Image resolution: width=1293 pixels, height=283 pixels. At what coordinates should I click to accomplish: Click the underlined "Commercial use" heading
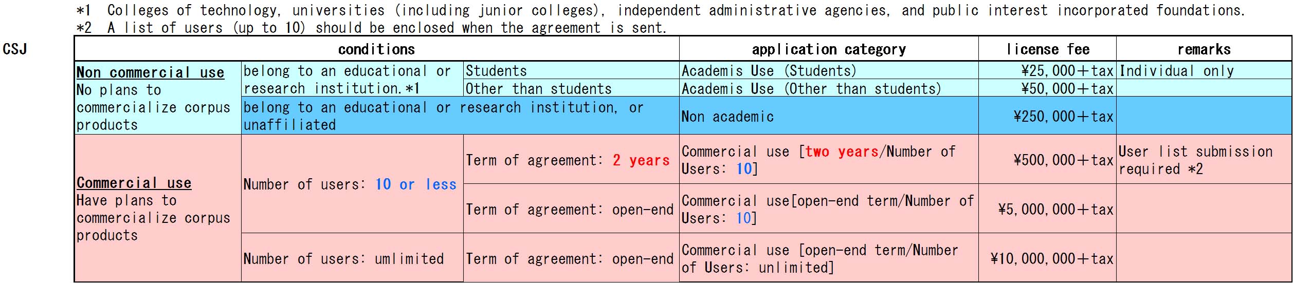[134, 183]
